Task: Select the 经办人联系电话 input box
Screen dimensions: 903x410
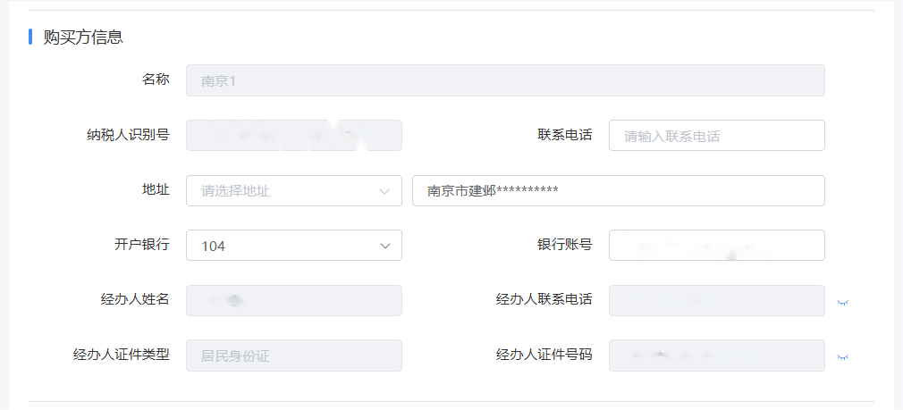Action: pos(716,301)
